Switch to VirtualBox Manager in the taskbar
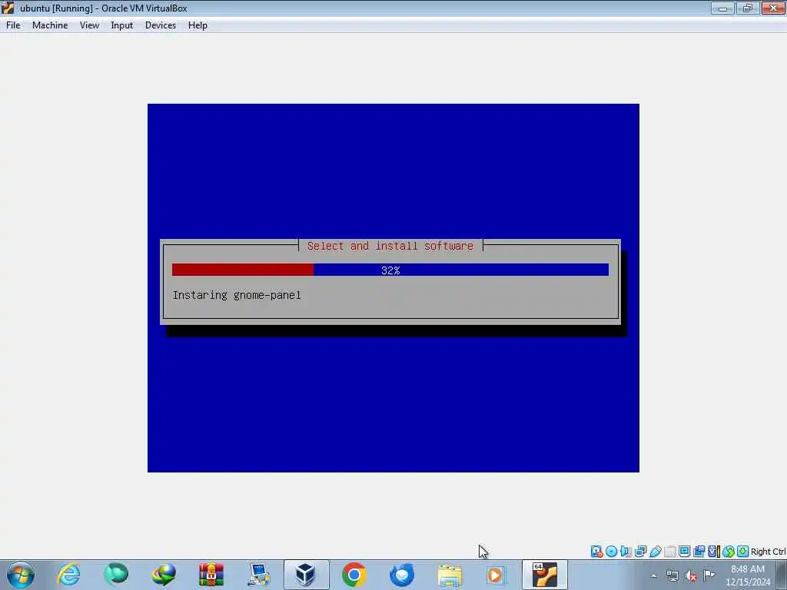Screen dimensions: 787x590 coord(306,575)
